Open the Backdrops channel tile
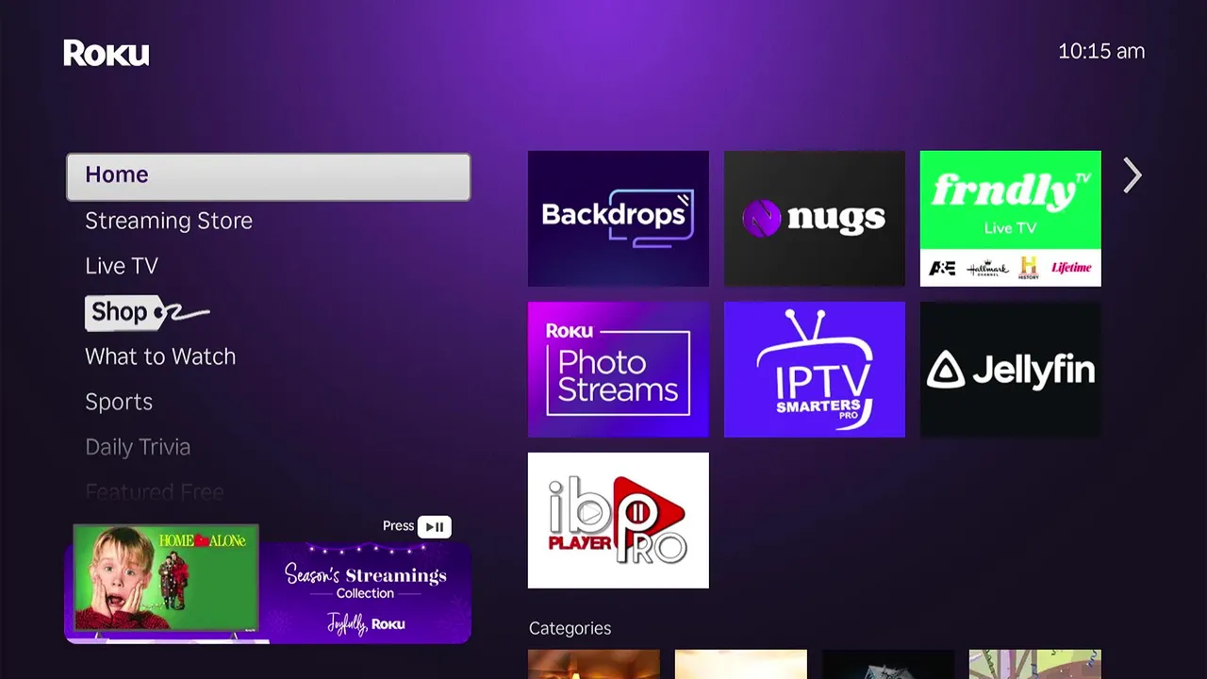 click(x=619, y=219)
